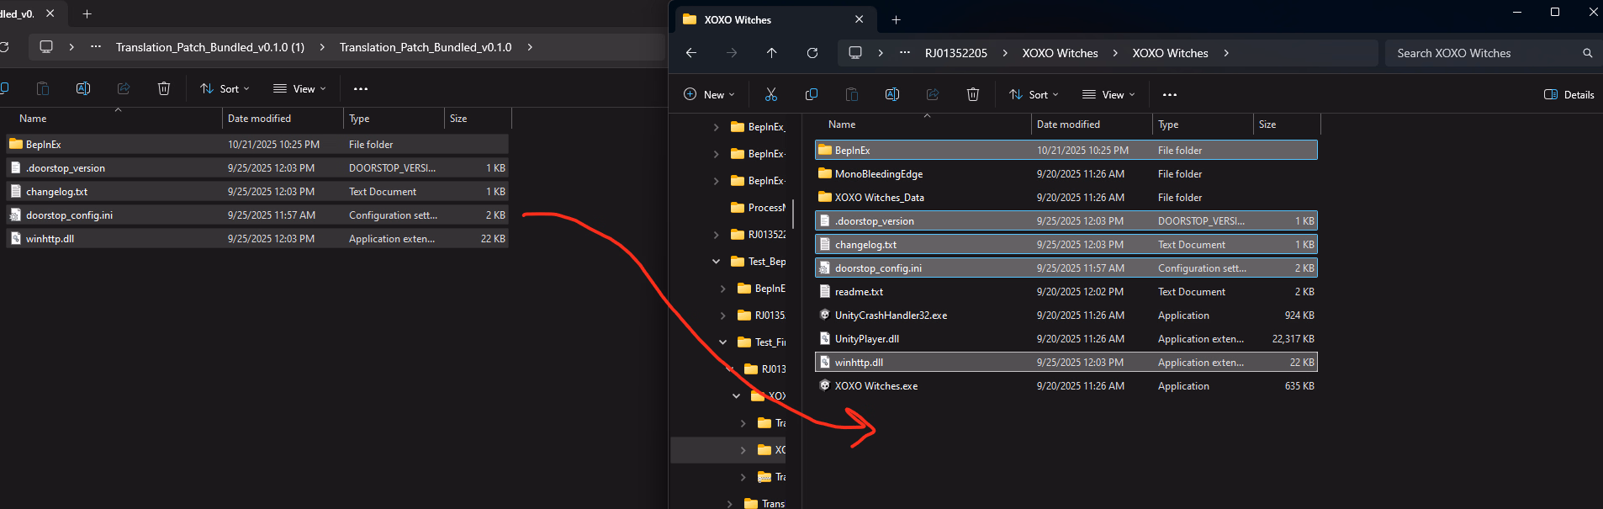This screenshot has width=1603, height=509.
Task: Select the XOXO Witches tab
Action: (738, 19)
